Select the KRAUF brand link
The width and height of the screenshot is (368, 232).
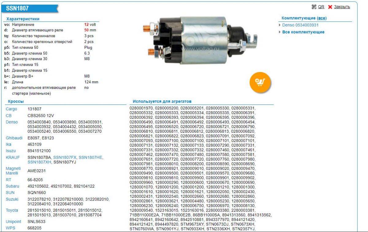click(12, 157)
